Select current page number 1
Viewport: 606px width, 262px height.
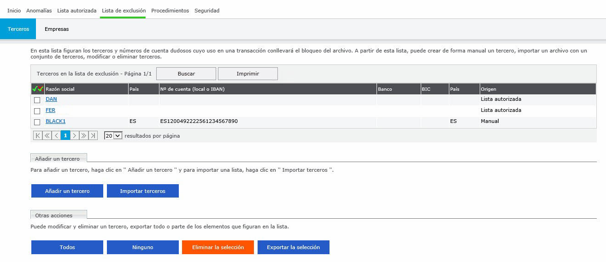point(65,135)
